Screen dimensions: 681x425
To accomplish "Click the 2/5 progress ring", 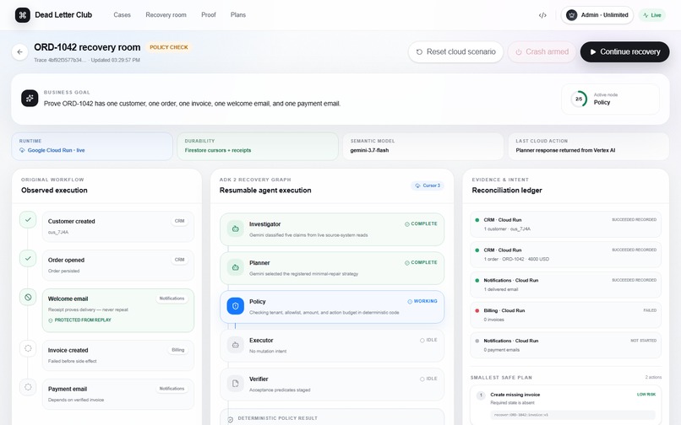I will click(579, 99).
